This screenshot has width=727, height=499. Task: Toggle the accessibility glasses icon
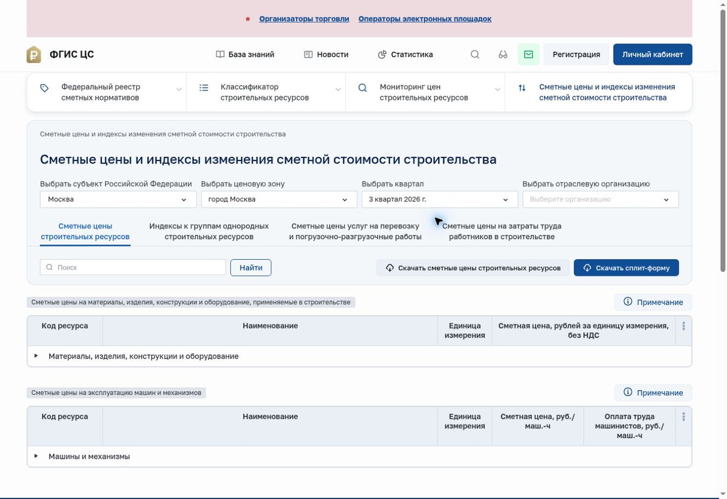coord(503,55)
